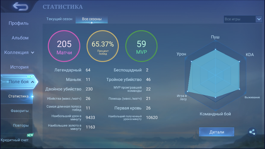This screenshot has height=149, width=265.
Task: Click the Тройное убийство value 46
Action: pos(148,79)
